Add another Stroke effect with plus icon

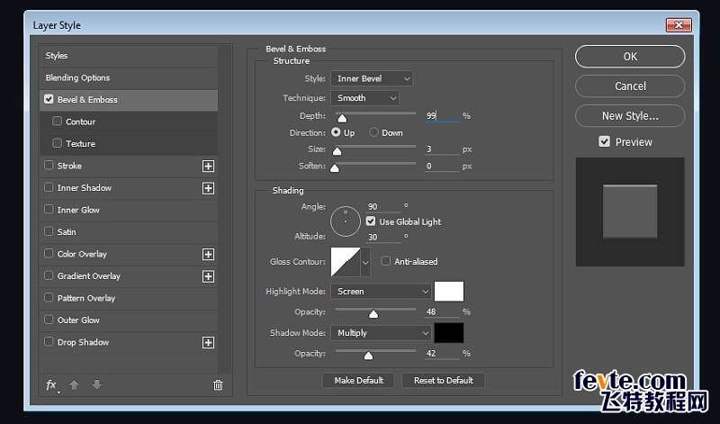(x=208, y=166)
